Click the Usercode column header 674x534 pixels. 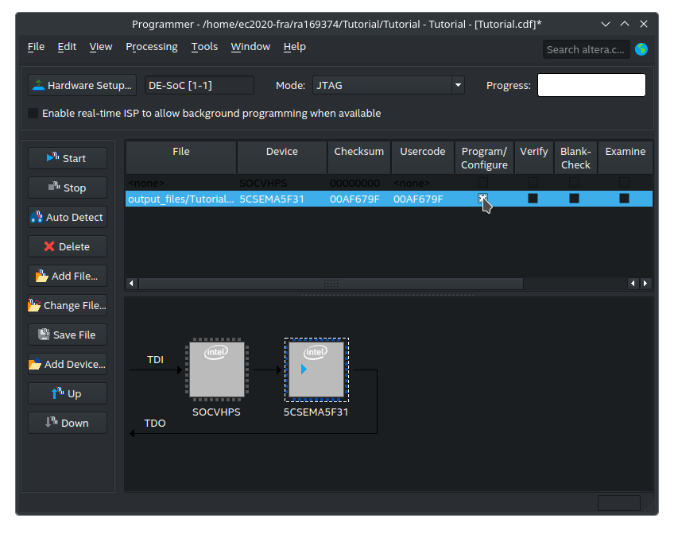point(423,157)
